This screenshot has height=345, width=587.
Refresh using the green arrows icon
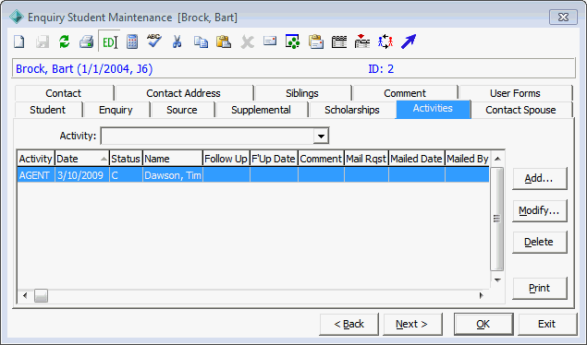(65, 42)
